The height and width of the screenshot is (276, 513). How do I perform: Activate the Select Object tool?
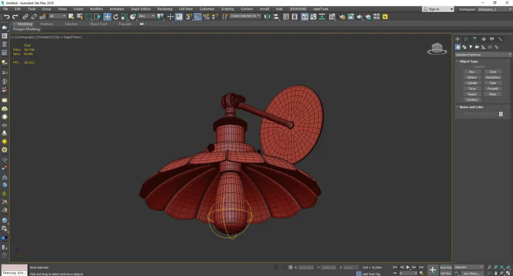(71, 17)
